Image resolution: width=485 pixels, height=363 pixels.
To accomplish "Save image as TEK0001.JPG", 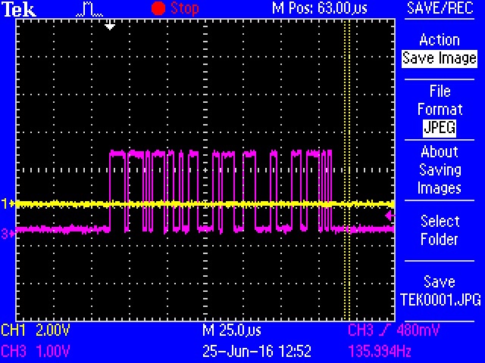I will pyautogui.click(x=440, y=290).
